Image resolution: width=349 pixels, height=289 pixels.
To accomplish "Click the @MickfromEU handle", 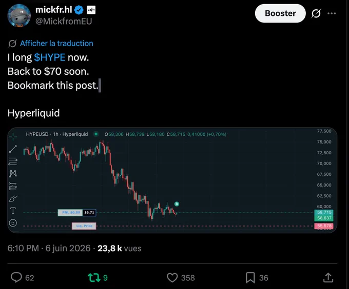I will pyautogui.click(x=64, y=22).
